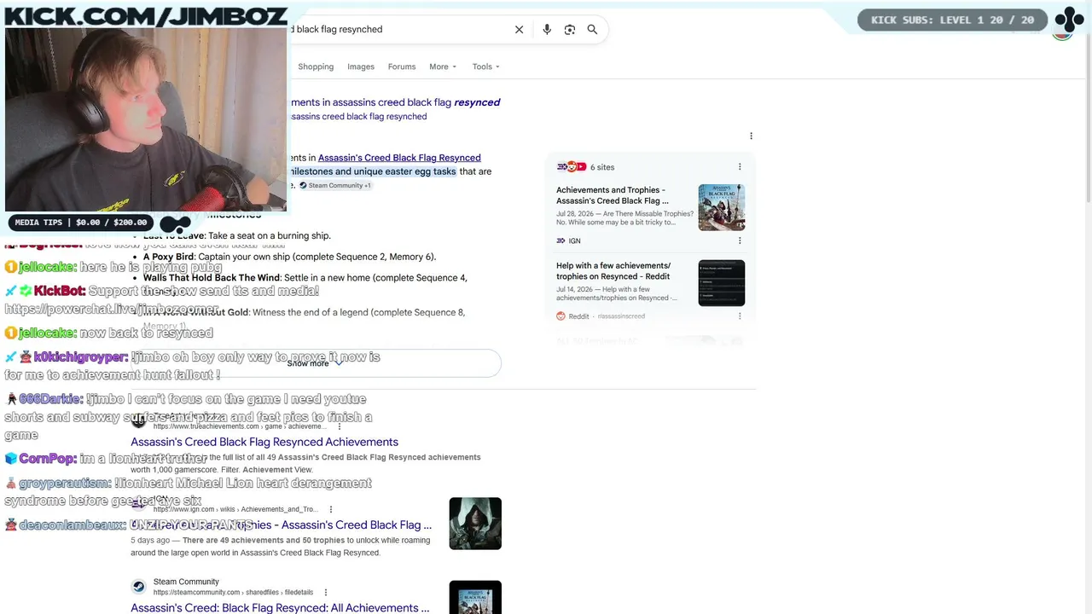Open Help with a few achievements Reddit card
This screenshot has width=1092, height=614.
point(613,270)
